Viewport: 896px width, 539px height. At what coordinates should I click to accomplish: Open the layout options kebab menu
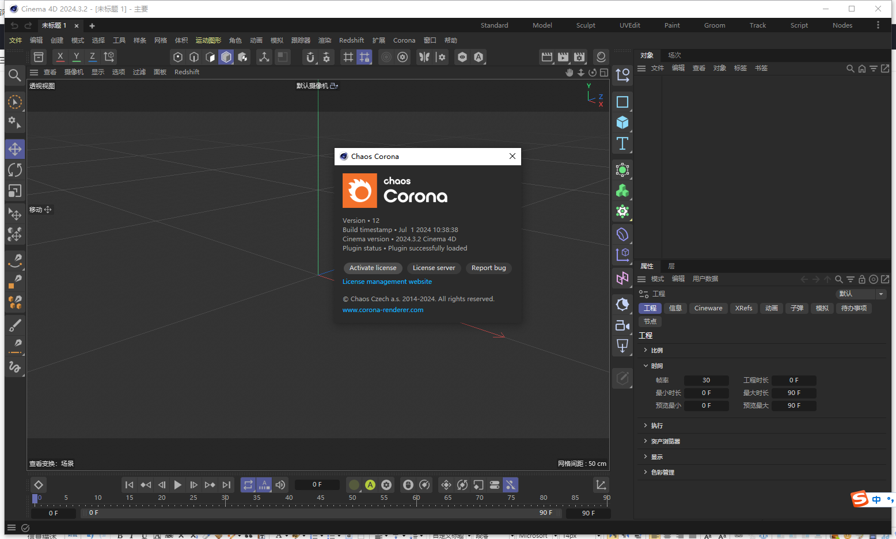pyautogui.click(x=878, y=25)
